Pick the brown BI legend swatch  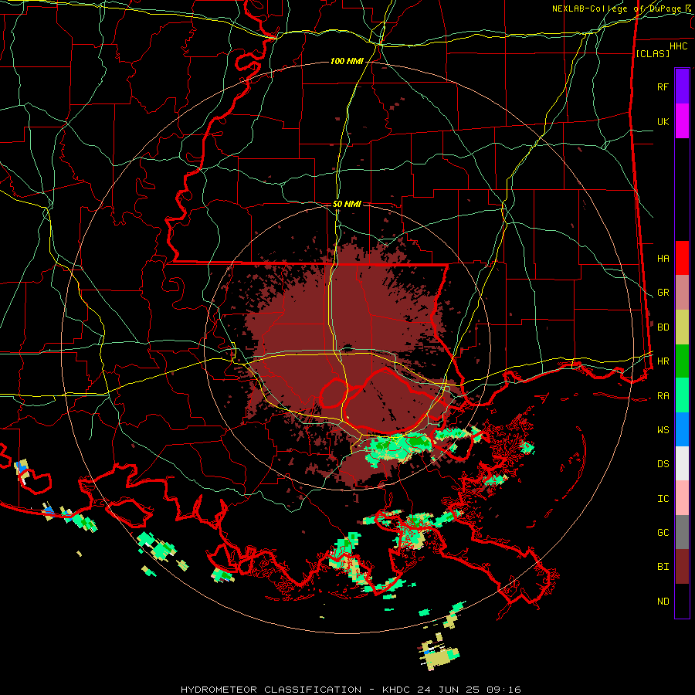(682, 567)
